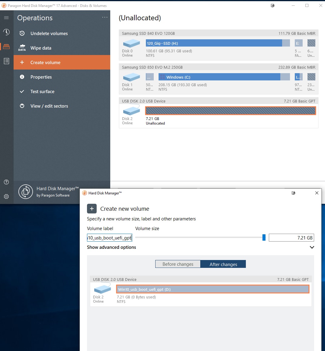This screenshot has height=351, width=325.
Task: Close the Create new volume dialog
Action: pos(317,193)
